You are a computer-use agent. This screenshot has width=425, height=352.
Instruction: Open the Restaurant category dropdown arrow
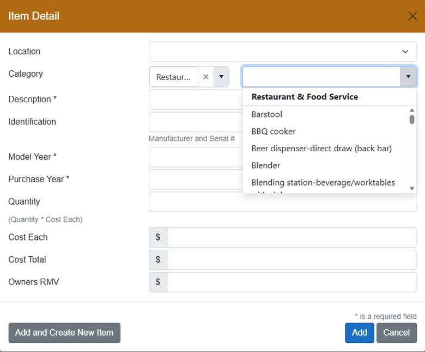click(221, 77)
